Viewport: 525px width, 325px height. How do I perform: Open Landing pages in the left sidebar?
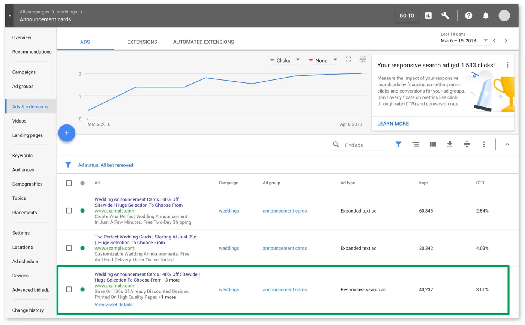pos(27,135)
